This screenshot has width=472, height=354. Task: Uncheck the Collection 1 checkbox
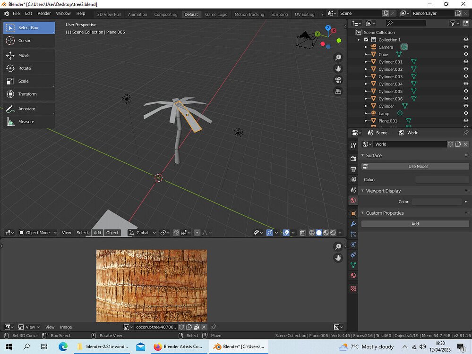[366, 40]
